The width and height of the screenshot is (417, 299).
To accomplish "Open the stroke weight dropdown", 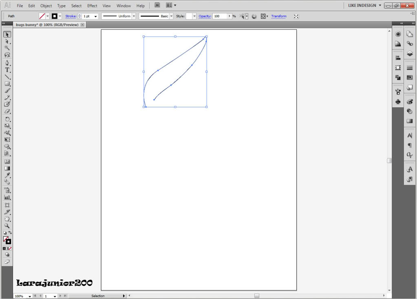I will click(95, 16).
